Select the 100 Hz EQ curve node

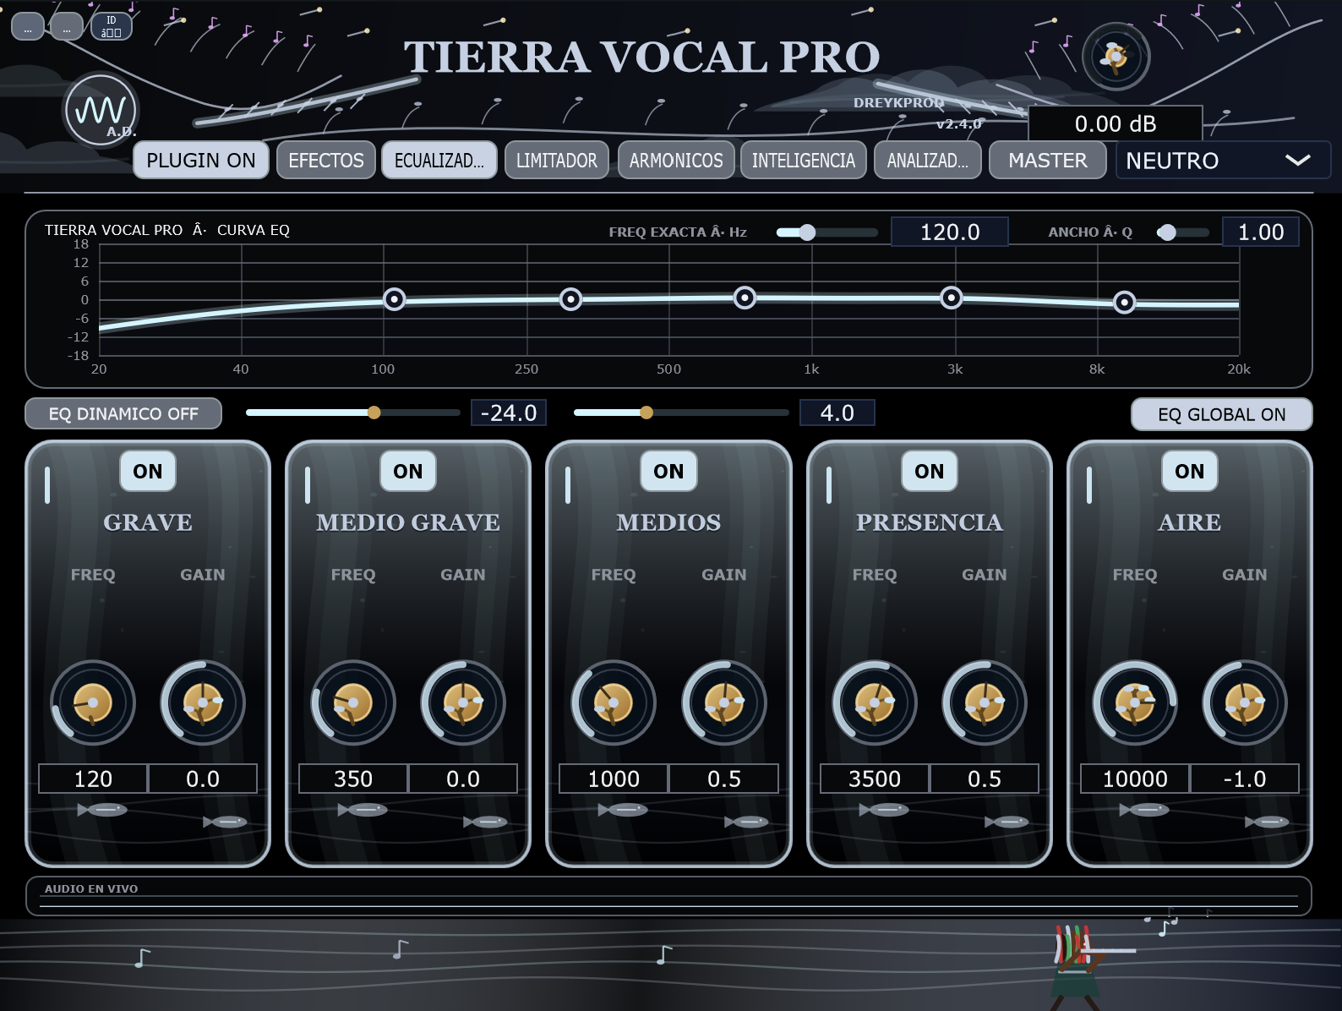coord(394,299)
